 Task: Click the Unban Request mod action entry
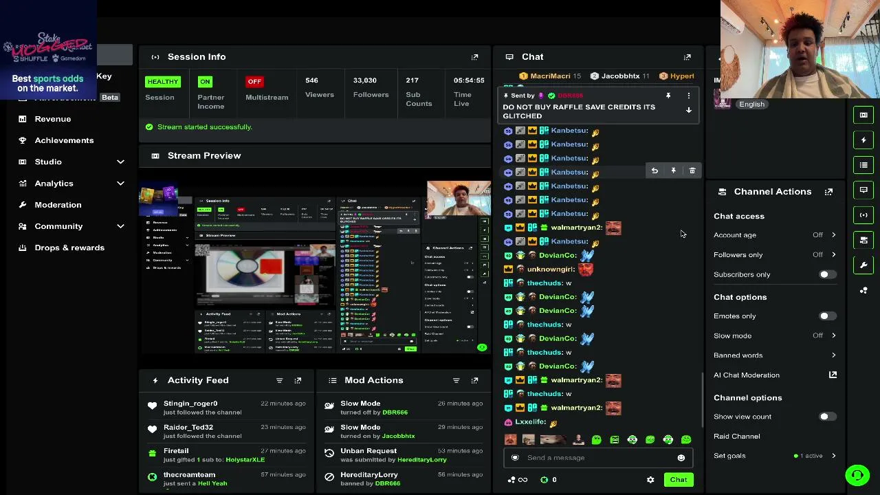tap(404, 455)
